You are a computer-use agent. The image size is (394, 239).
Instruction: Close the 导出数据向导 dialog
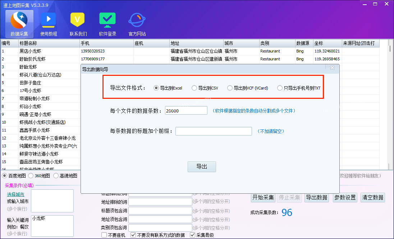332,68
